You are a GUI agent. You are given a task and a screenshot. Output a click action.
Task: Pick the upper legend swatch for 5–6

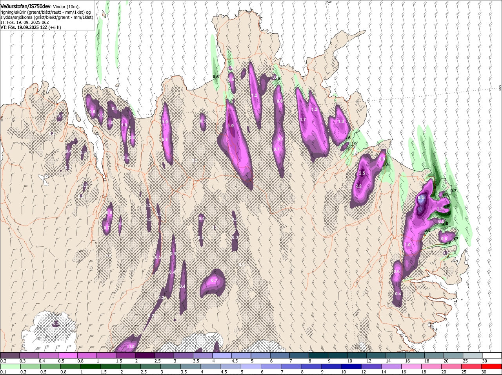coord(261,355)
